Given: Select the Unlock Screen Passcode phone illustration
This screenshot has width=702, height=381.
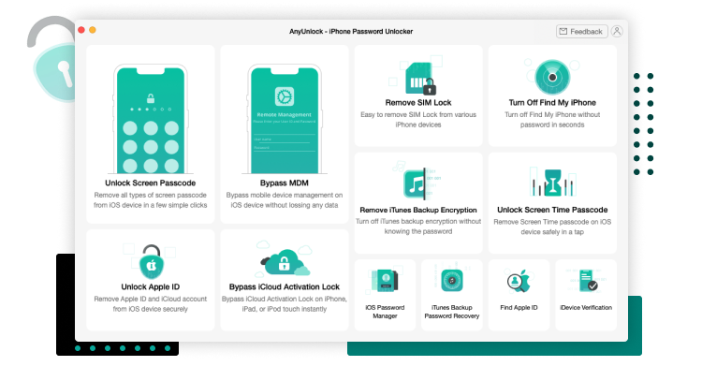Looking at the screenshot, I should (151, 119).
